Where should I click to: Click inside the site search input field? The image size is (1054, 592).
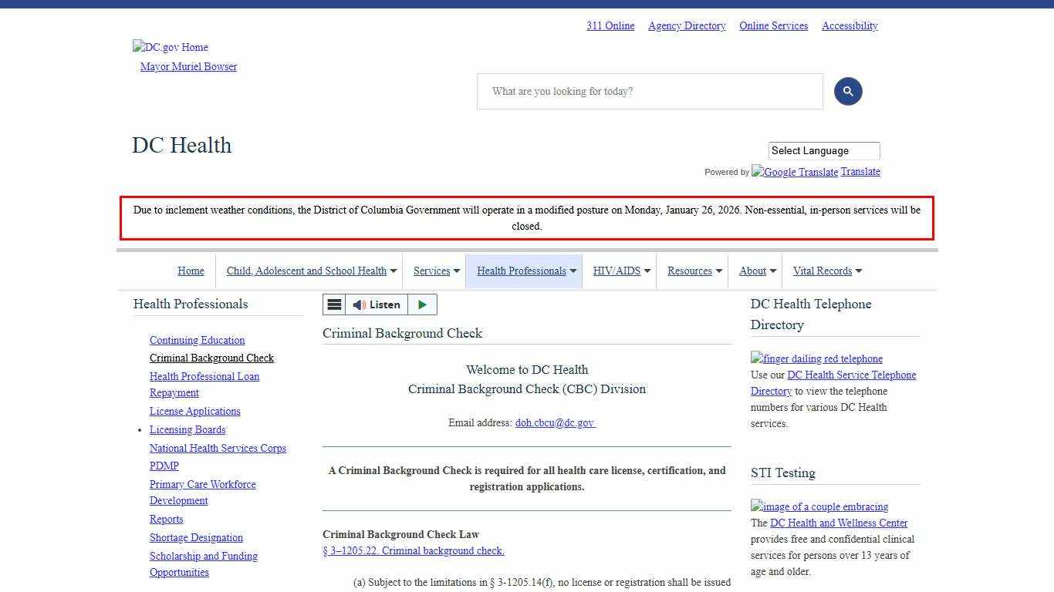648,91
